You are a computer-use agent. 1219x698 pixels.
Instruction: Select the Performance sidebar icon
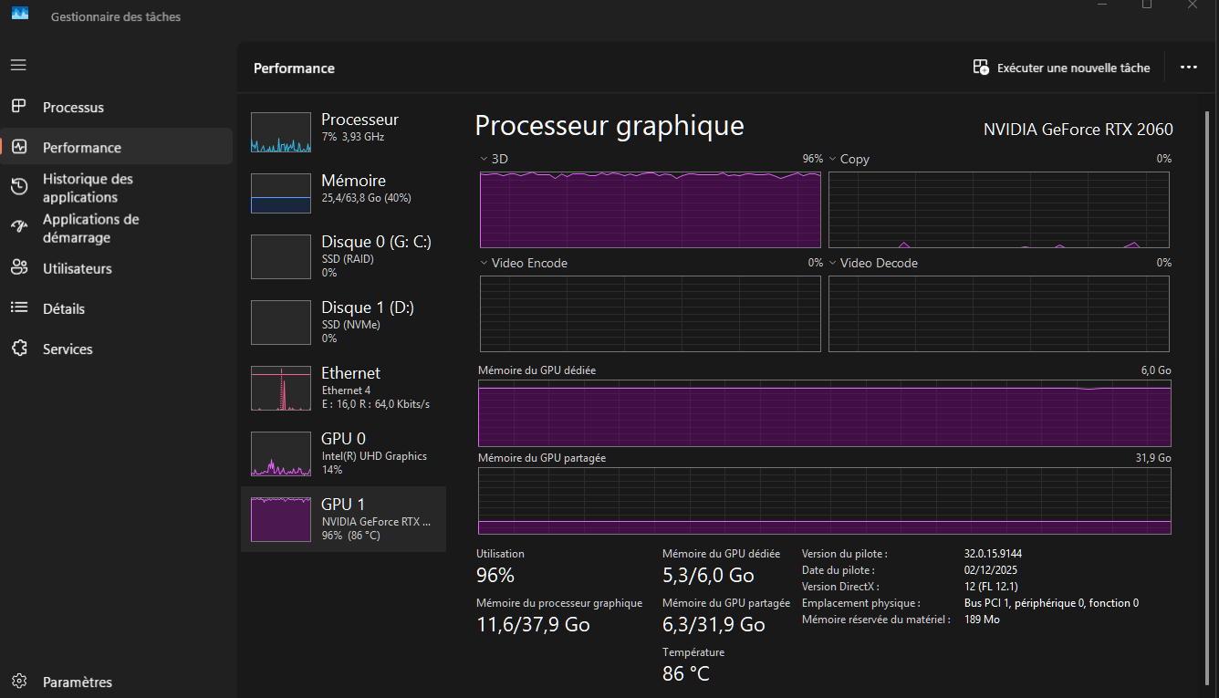click(19, 147)
